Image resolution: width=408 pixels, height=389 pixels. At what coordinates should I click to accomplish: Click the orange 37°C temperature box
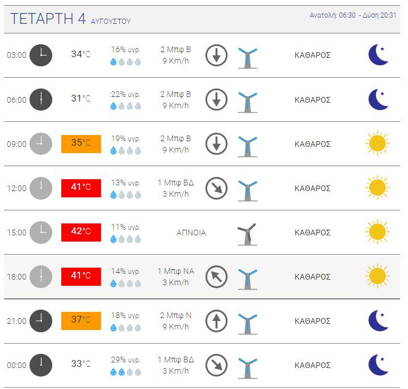tap(81, 320)
